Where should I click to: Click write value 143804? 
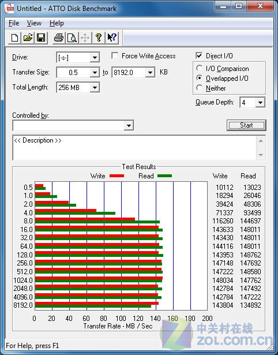(x=223, y=305)
